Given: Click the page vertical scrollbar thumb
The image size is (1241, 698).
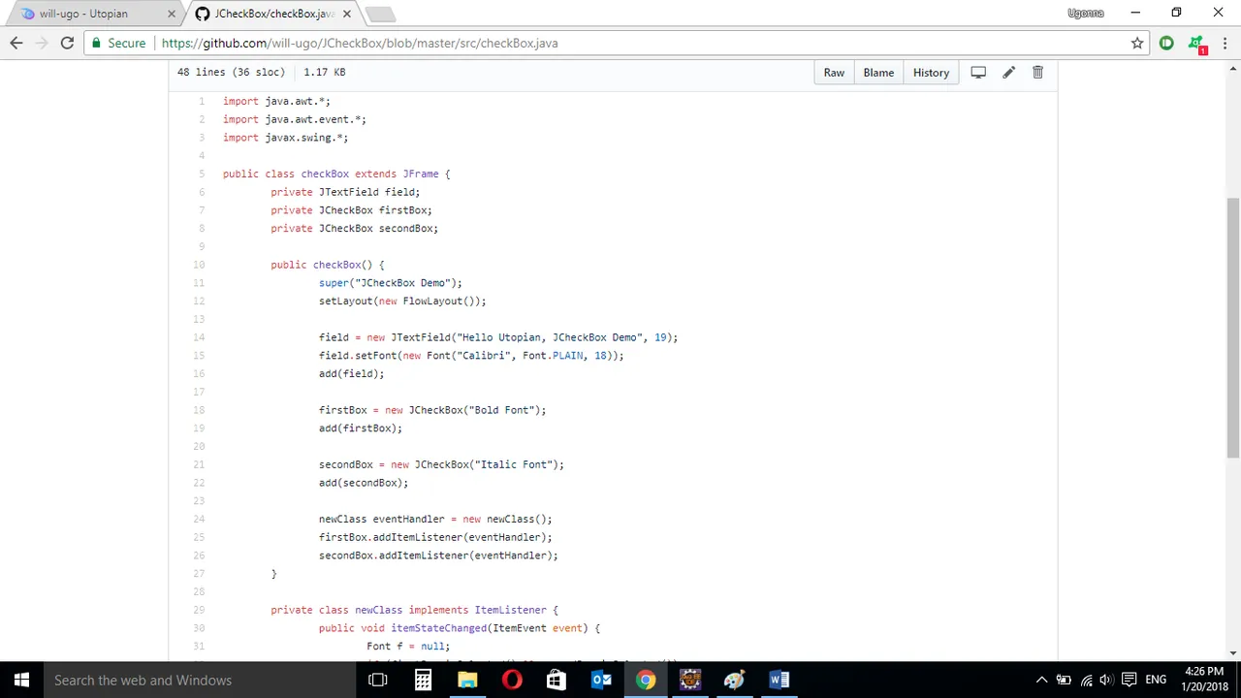Looking at the screenshot, I should pyautogui.click(x=1232, y=328).
